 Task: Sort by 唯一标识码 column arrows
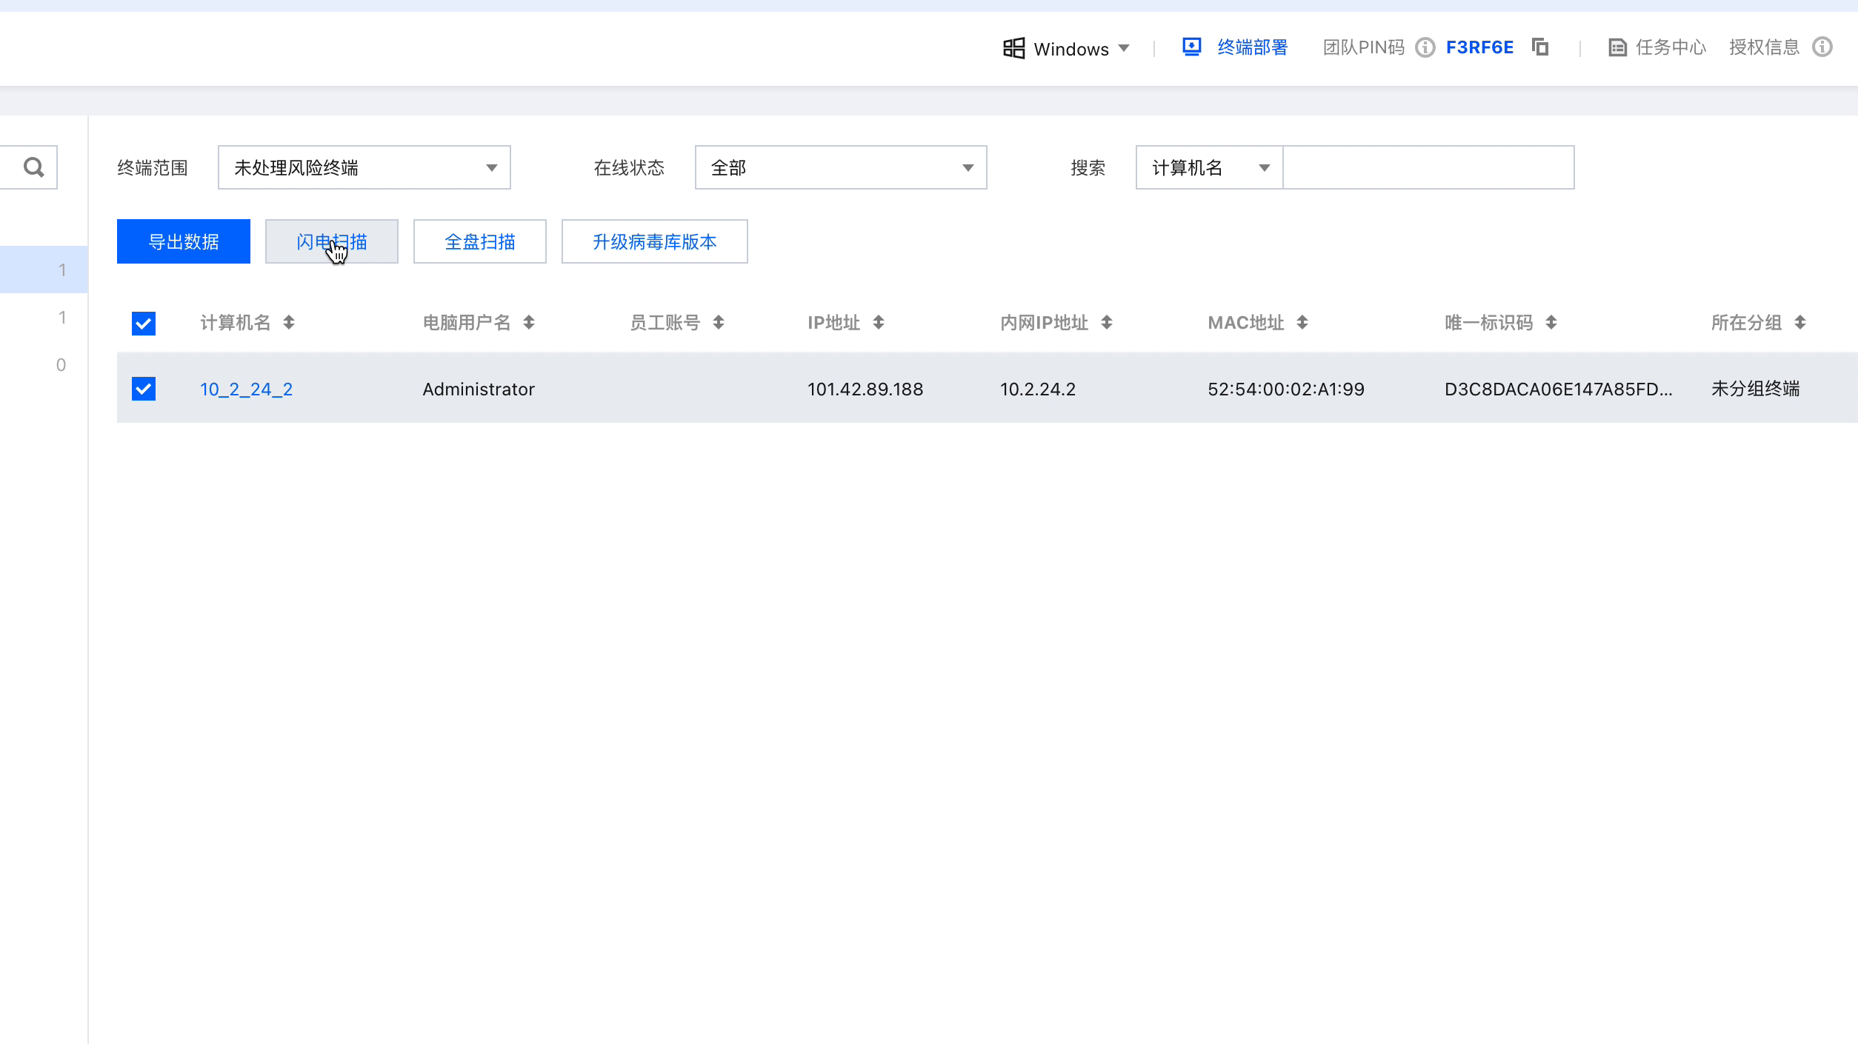tap(1551, 323)
